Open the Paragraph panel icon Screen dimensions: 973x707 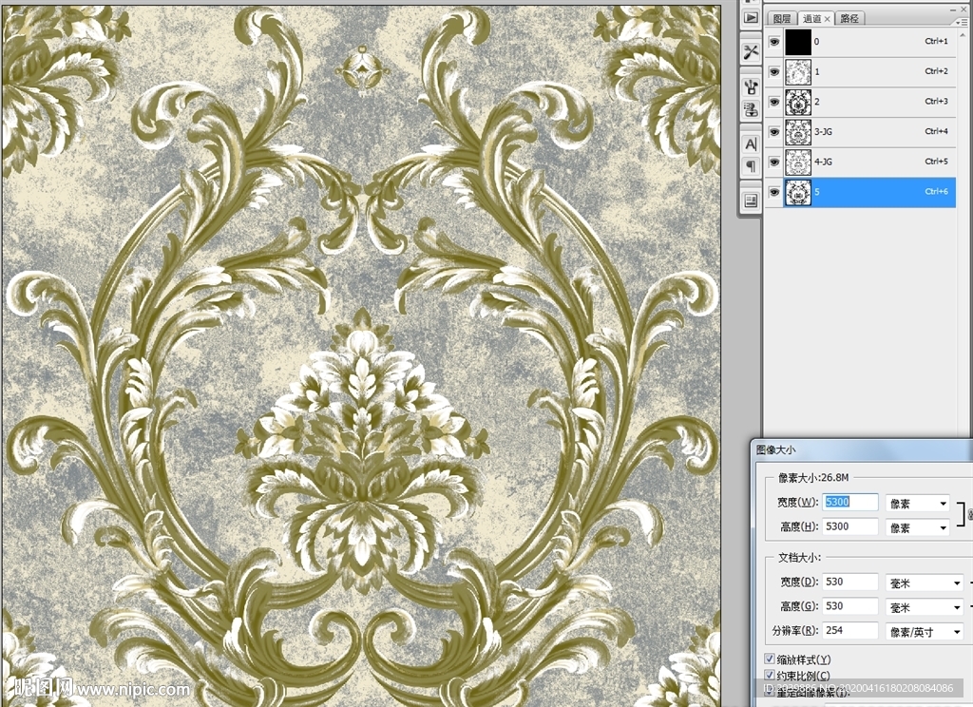tap(751, 166)
